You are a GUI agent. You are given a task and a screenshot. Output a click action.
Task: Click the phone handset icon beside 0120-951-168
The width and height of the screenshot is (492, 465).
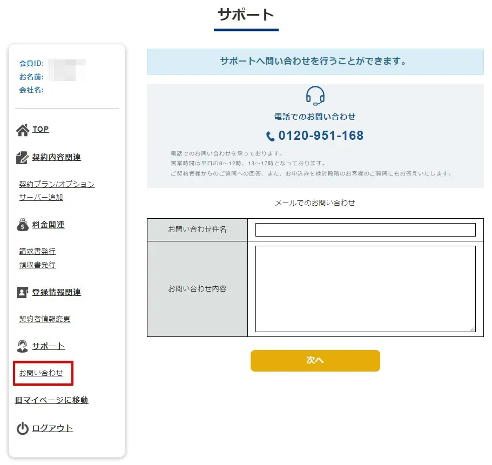click(271, 136)
